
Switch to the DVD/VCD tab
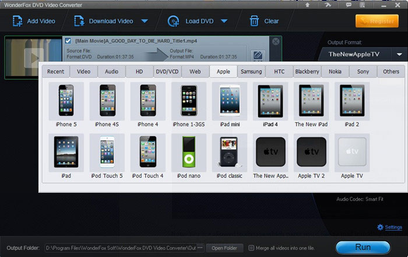(167, 72)
